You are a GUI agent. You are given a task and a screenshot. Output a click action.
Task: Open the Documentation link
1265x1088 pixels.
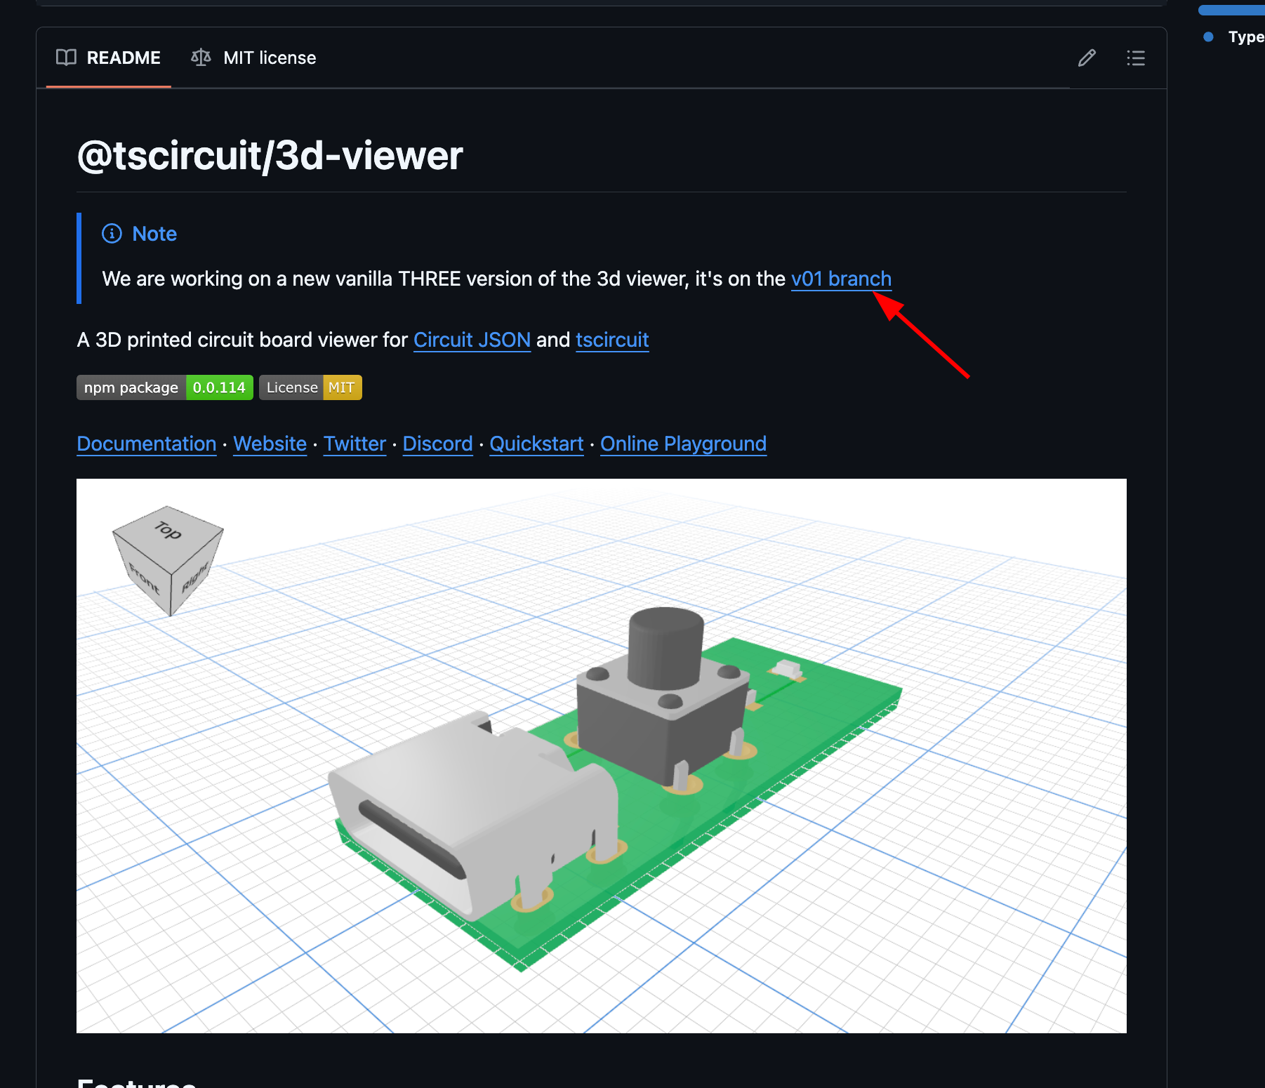(x=147, y=444)
